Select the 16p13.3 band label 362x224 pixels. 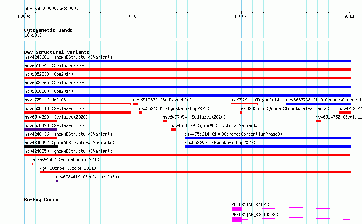(x=33, y=35)
